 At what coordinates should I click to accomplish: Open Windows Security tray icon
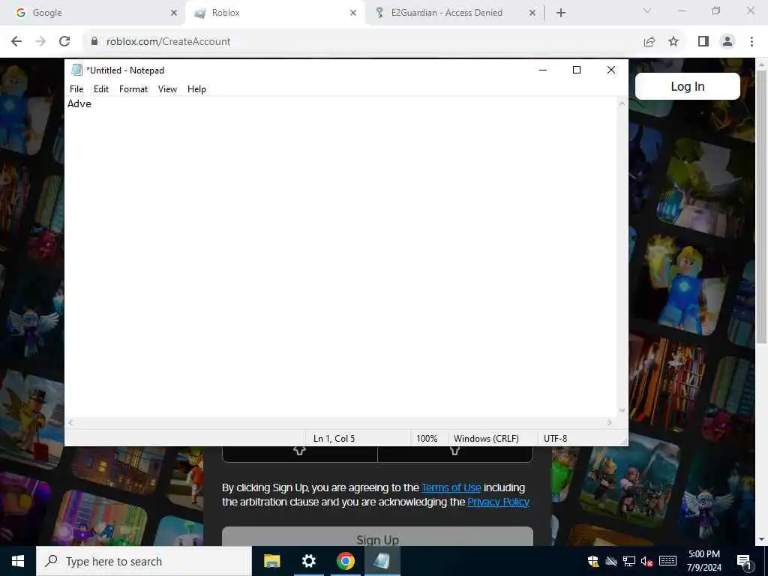point(593,561)
